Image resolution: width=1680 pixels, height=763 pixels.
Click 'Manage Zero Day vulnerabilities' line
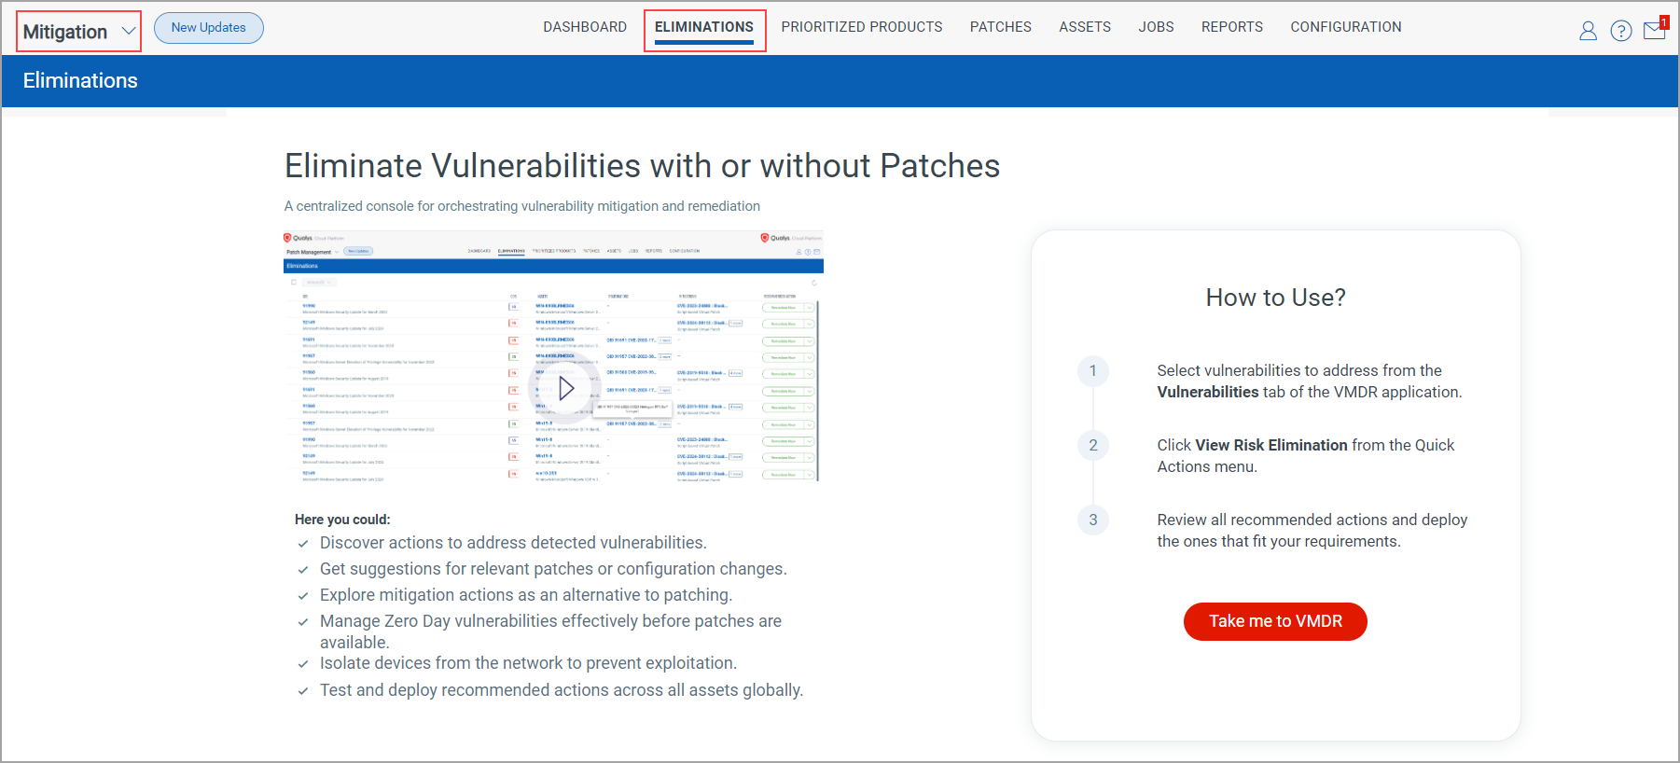tap(550, 631)
